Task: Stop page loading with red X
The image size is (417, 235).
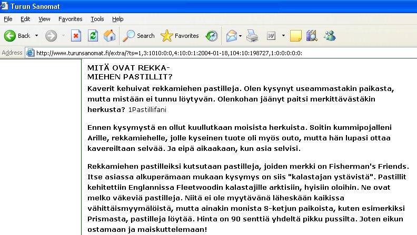Action: point(76,36)
